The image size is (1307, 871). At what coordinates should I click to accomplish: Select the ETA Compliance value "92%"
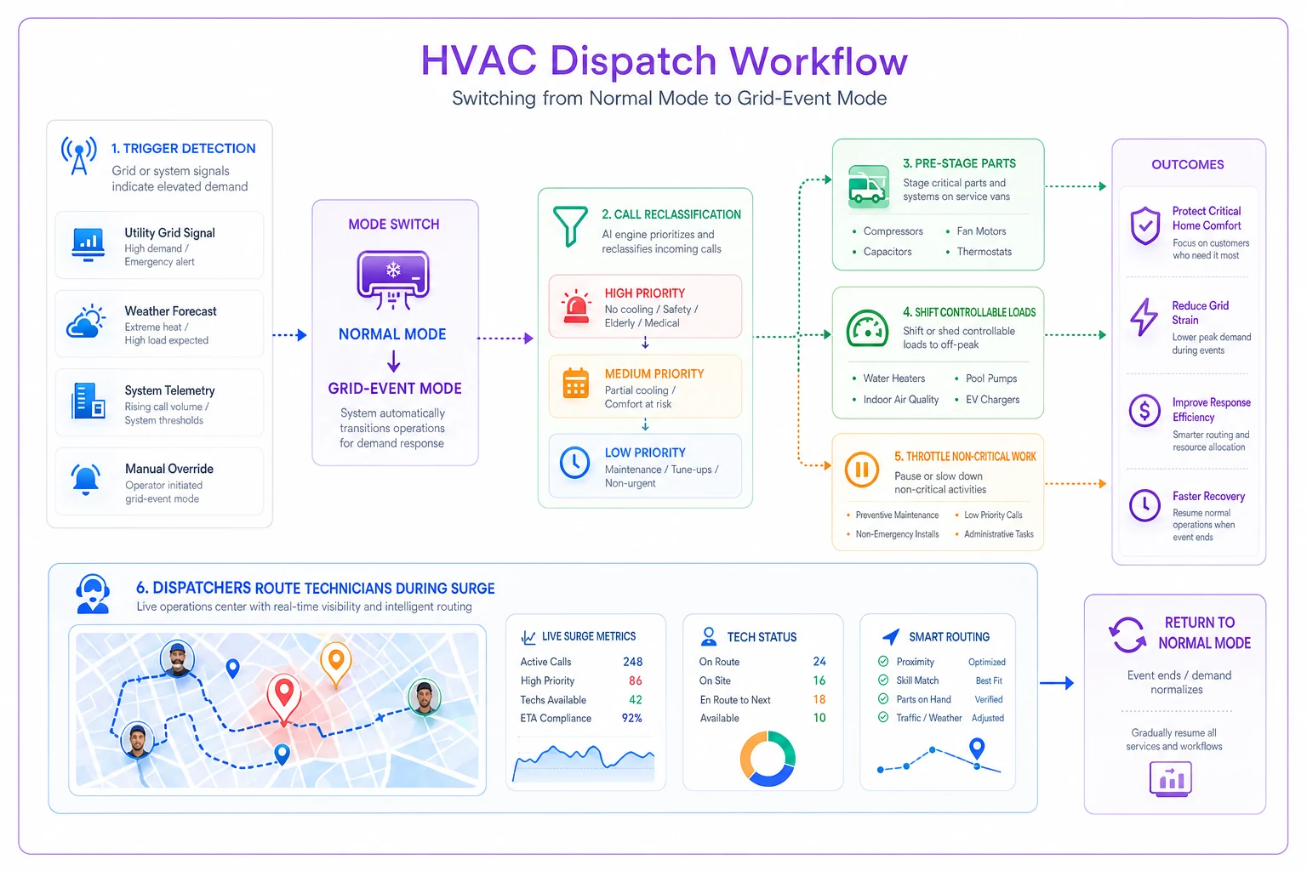pos(632,719)
